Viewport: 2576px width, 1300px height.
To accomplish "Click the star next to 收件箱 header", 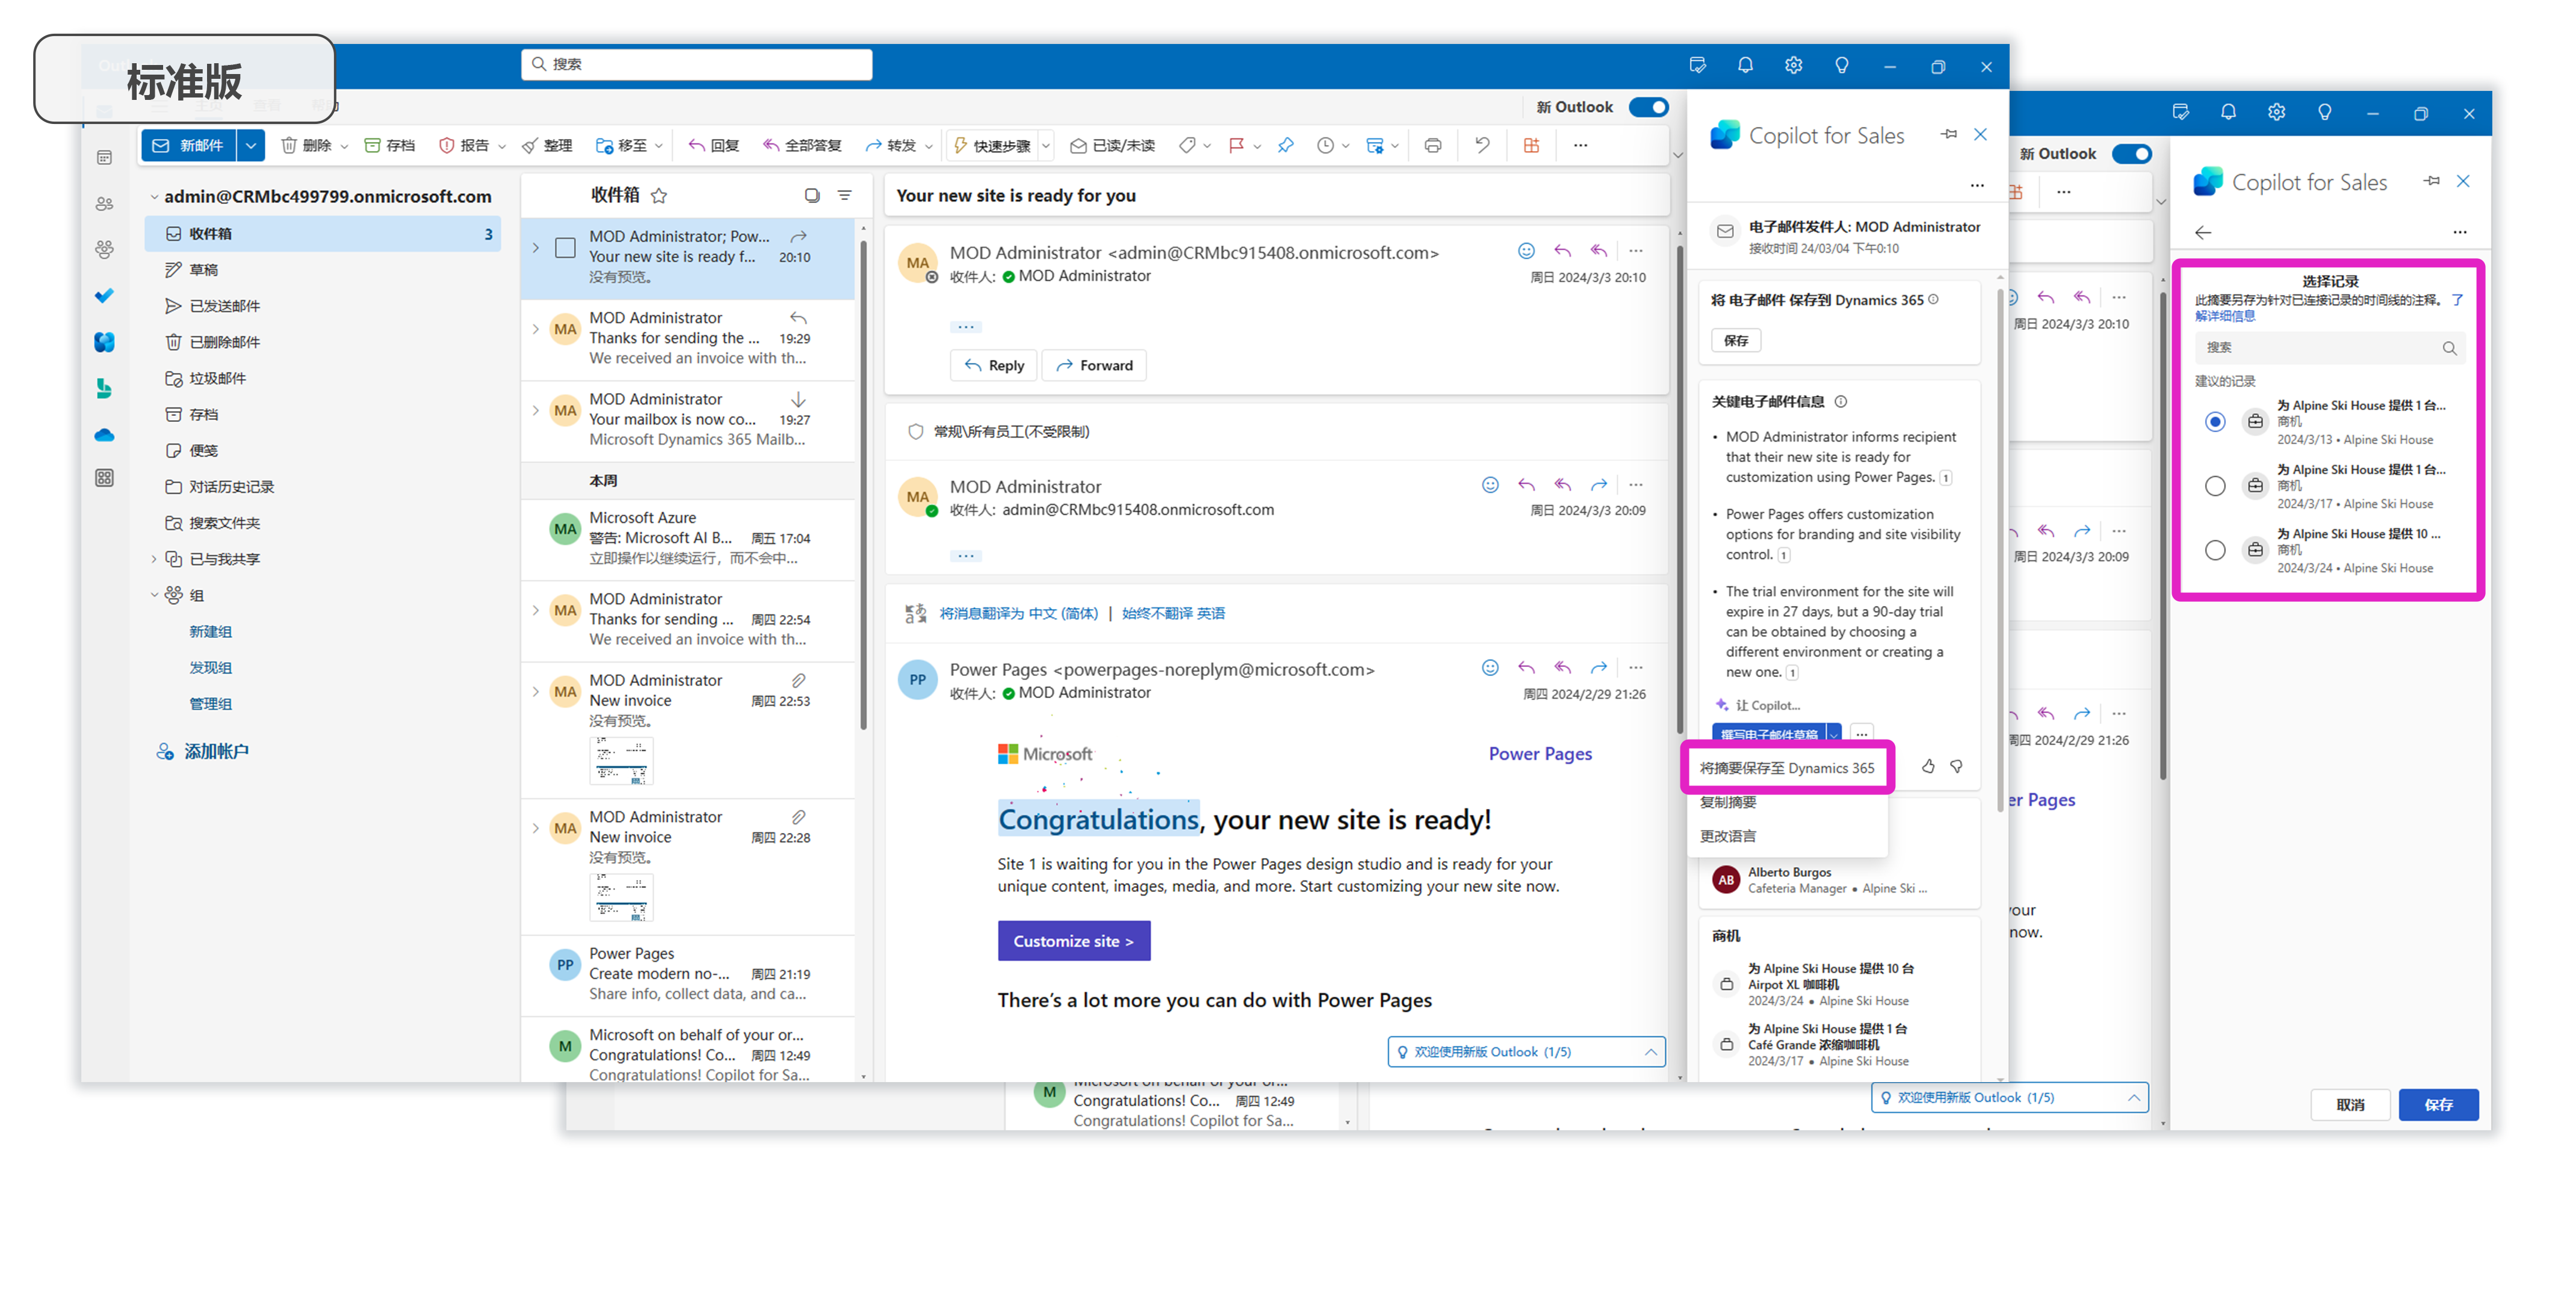I will [x=659, y=196].
